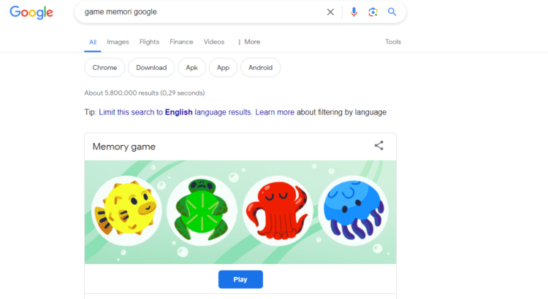Screen dimensions: 548x299
Task: Open the Flights tab
Action: click(149, 42)
